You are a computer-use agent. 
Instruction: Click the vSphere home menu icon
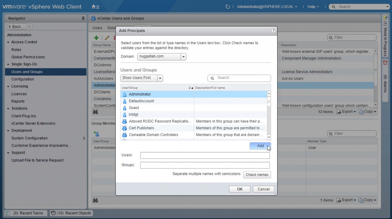click(x=95, y=6)
